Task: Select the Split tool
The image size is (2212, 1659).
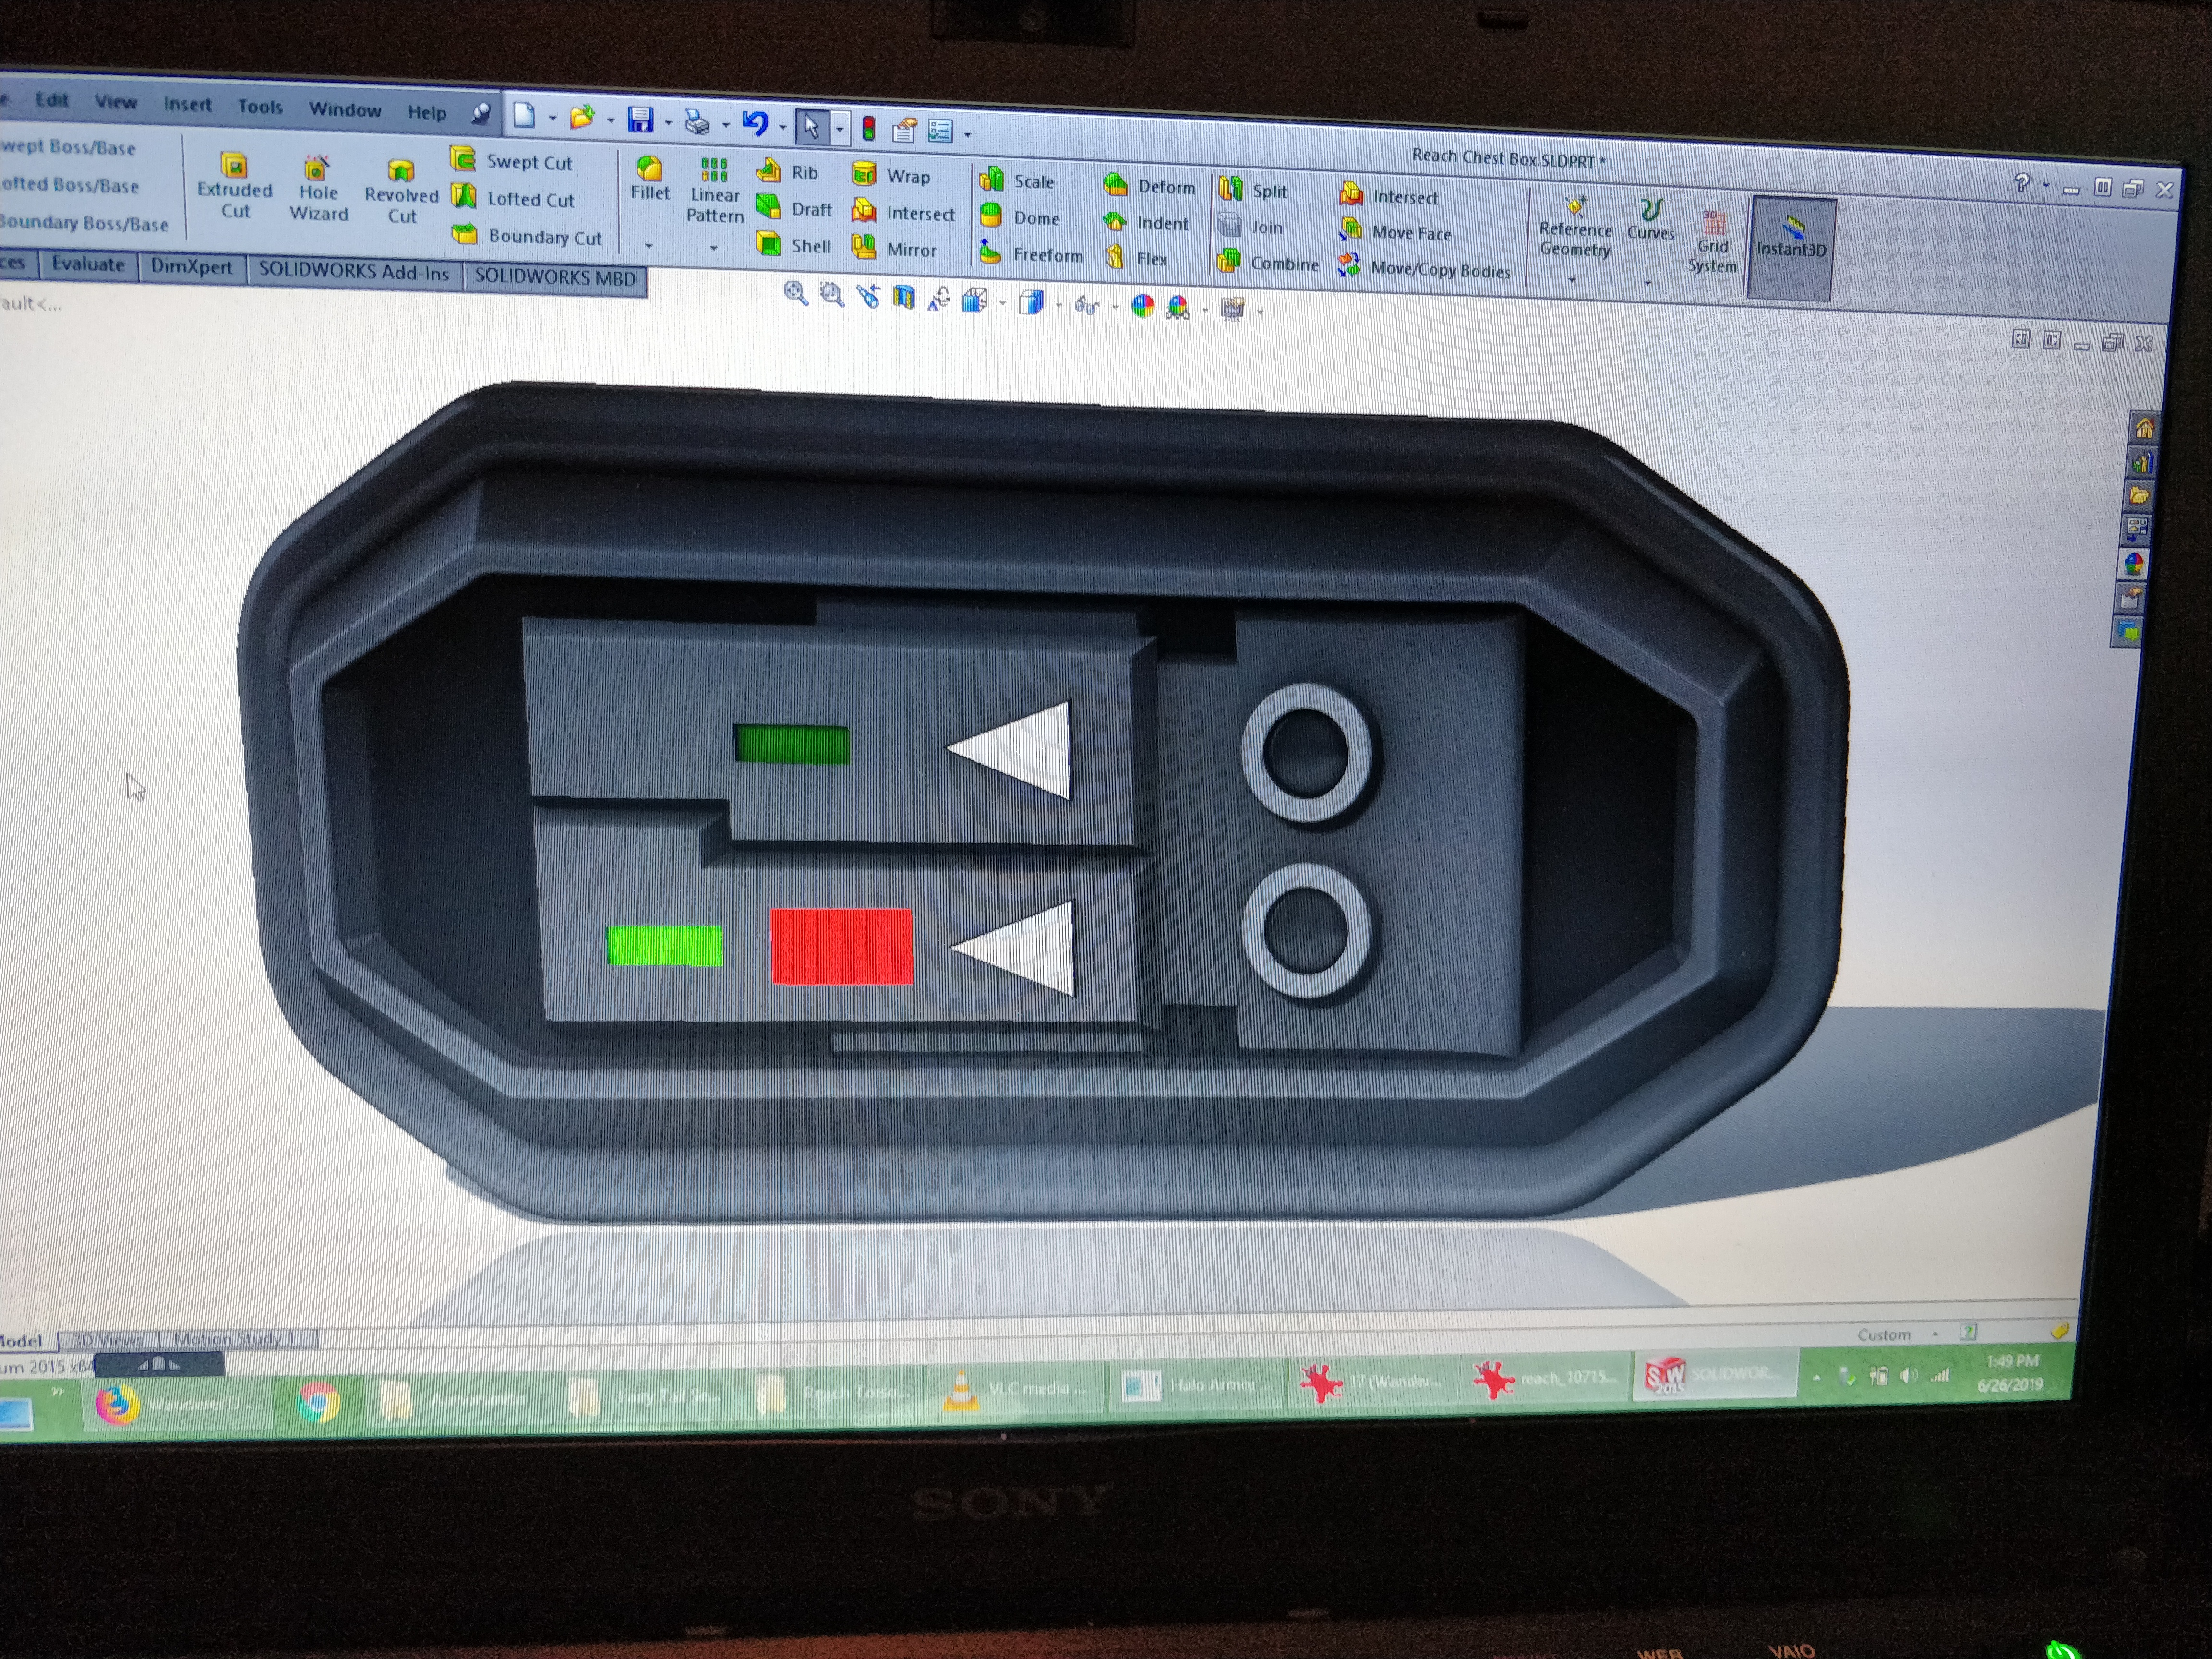Action: tap(1253, 190)
